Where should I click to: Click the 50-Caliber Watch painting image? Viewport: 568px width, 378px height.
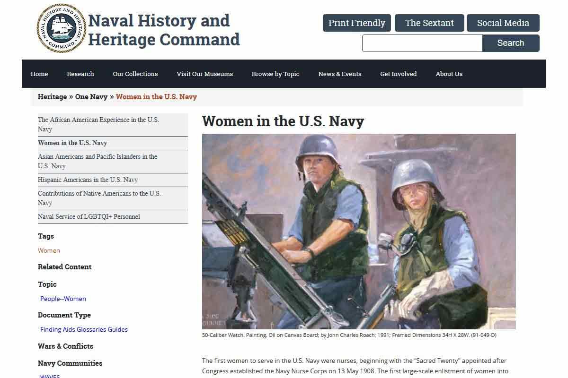(359, 232)
